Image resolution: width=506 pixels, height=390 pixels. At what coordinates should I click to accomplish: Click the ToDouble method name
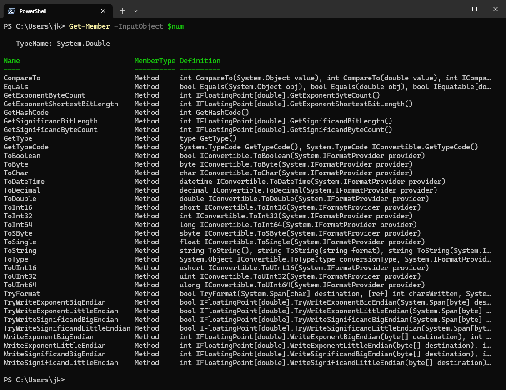click(x=20, y=199)
